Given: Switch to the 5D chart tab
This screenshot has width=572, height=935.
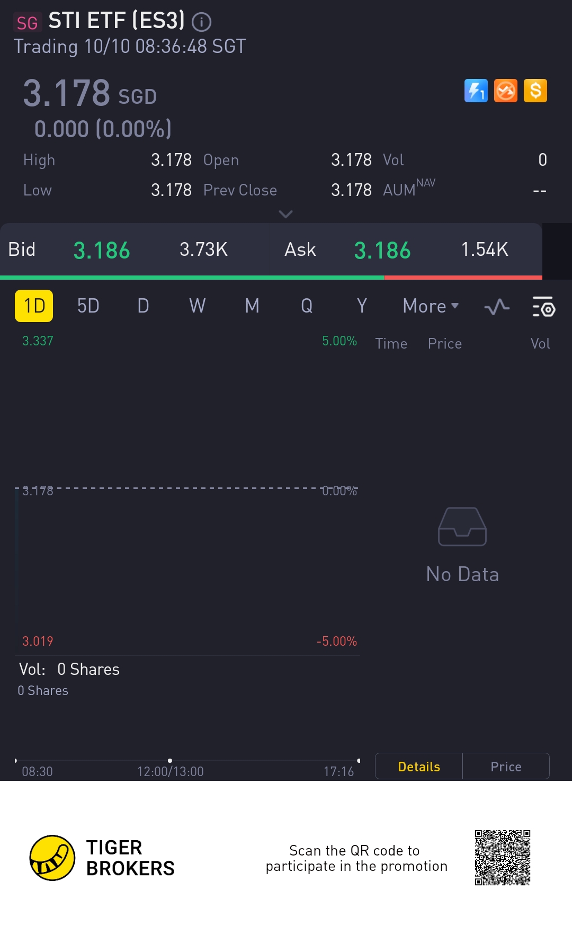Looking at the screenshot, I should click(88, 306).
